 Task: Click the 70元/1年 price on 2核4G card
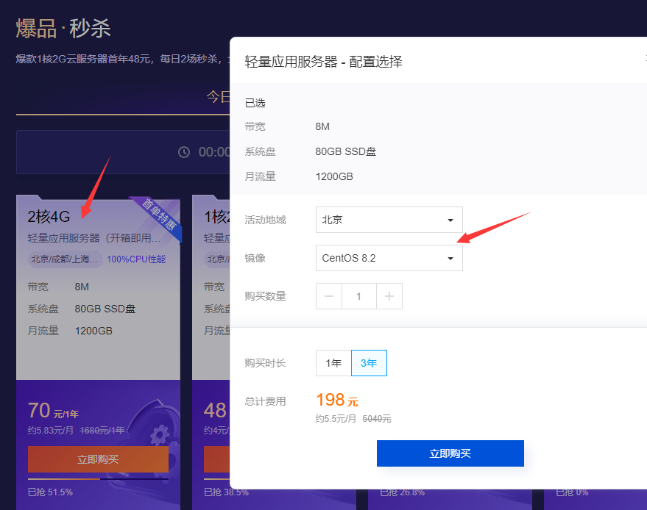(53, 411)
